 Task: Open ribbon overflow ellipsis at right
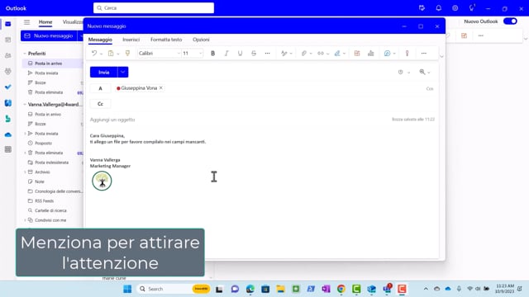coord(424,53)
